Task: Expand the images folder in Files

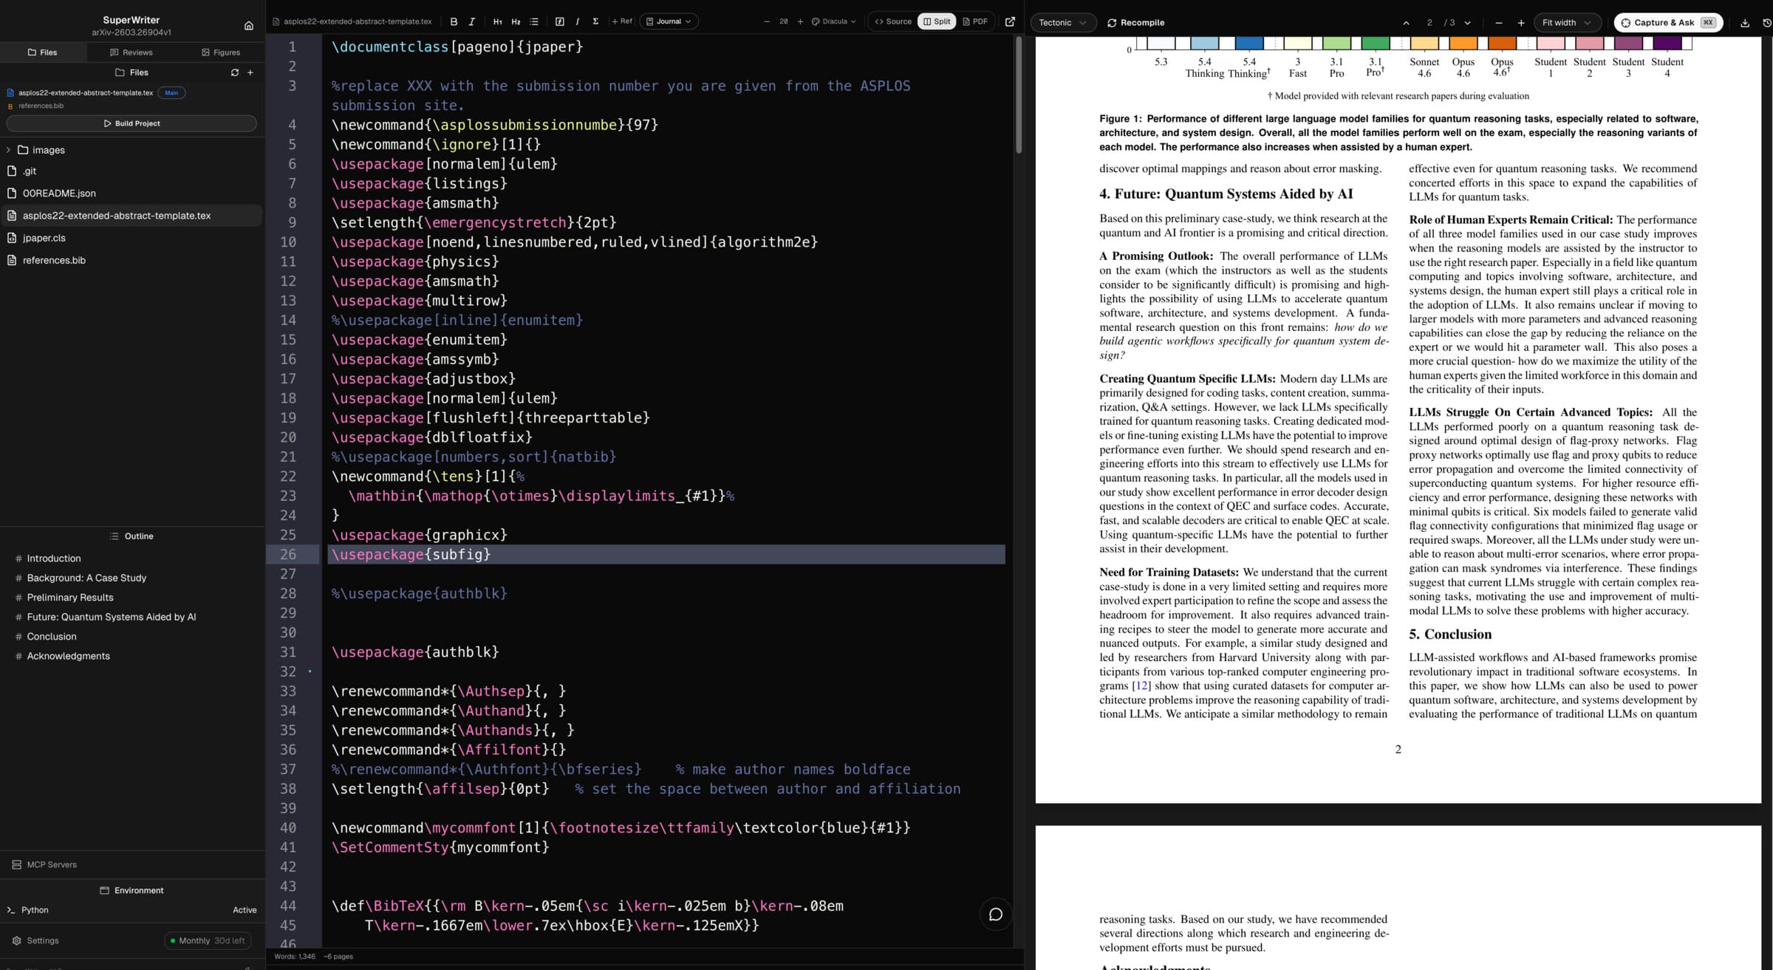Action: 8,150
